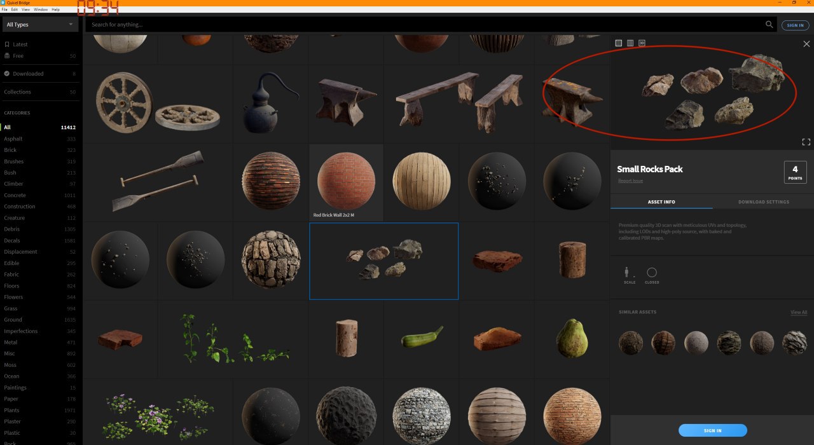Select the Collections entry in sidebar
Image resolution: width=814 pixels, height=445 pixels.
[x=40, y=92]
